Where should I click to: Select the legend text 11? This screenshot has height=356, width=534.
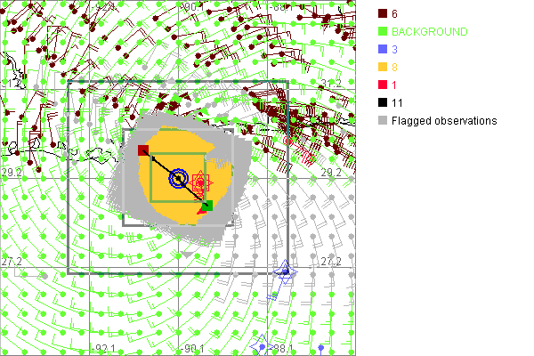(397, 103)
